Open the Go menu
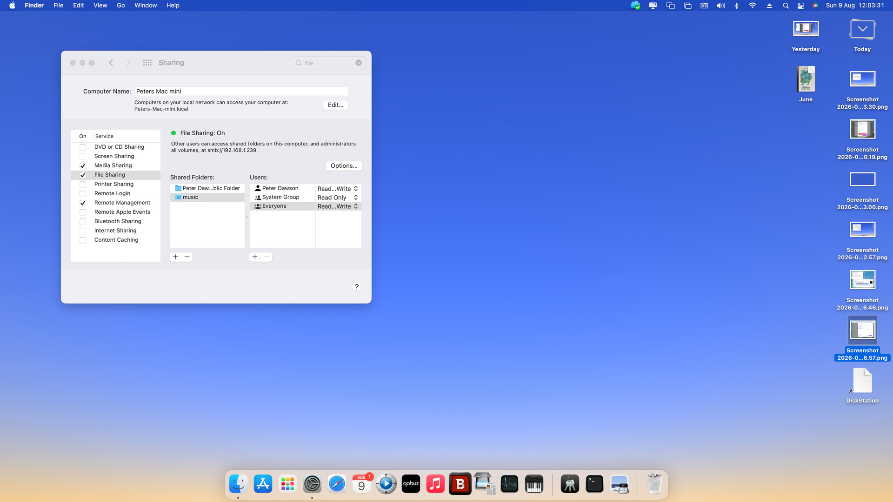The width and height of the screenshot is (893, 502). coord(120,6)
